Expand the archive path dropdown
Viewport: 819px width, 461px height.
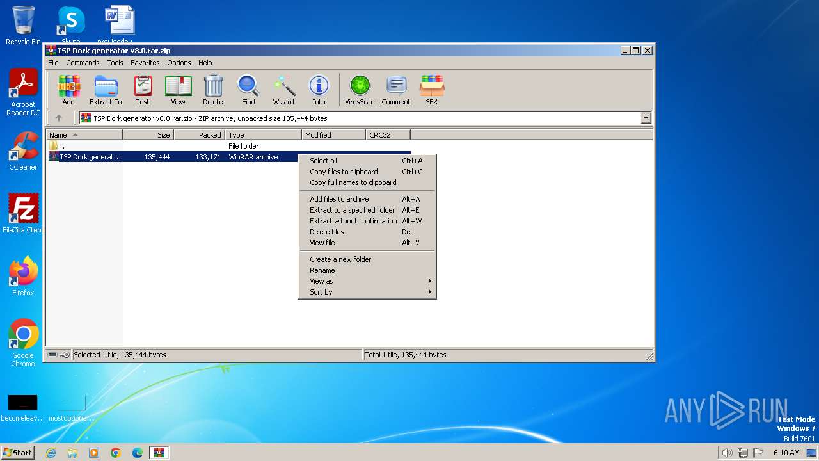[646, 118]
